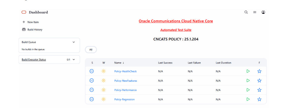282x111 pixels.
Task: Sort by the Last Duration column header
Action: pos(223,63)
